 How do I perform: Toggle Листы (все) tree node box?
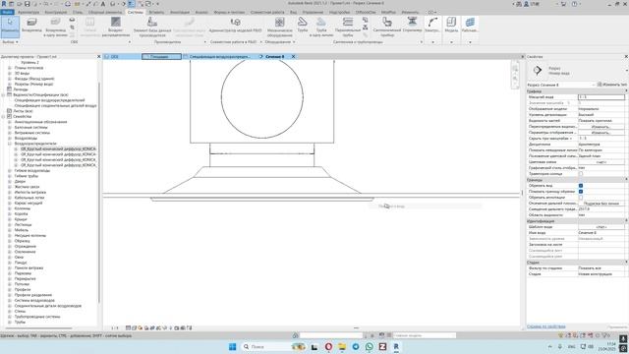tap(9, 111)
